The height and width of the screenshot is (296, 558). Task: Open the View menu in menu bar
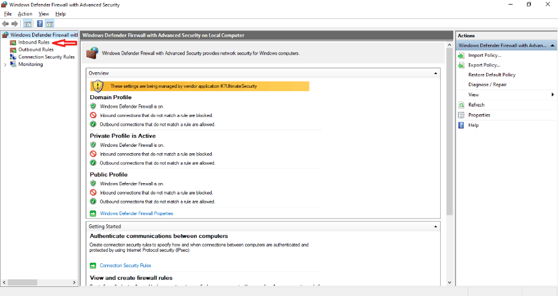point(44,14)
